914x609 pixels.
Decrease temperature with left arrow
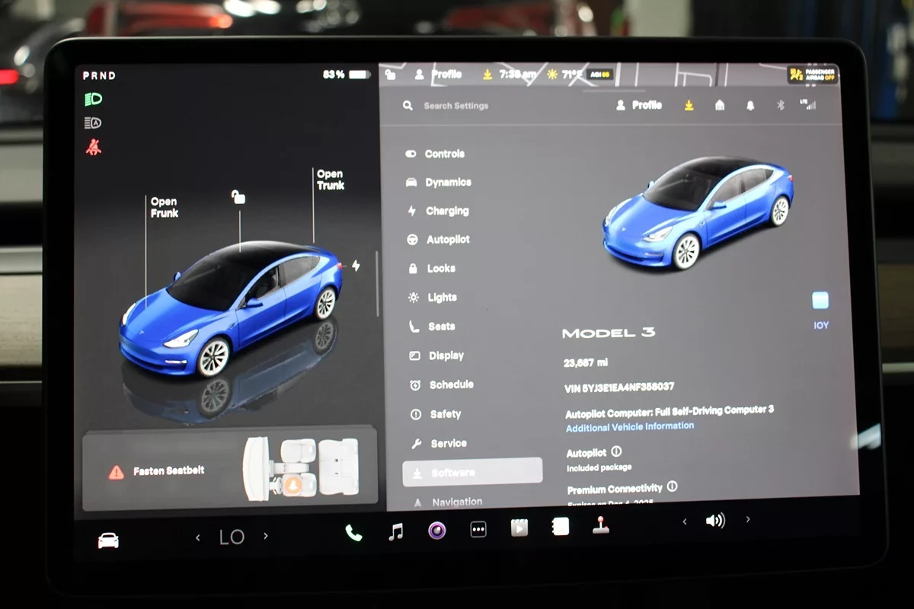click(198, 537)
